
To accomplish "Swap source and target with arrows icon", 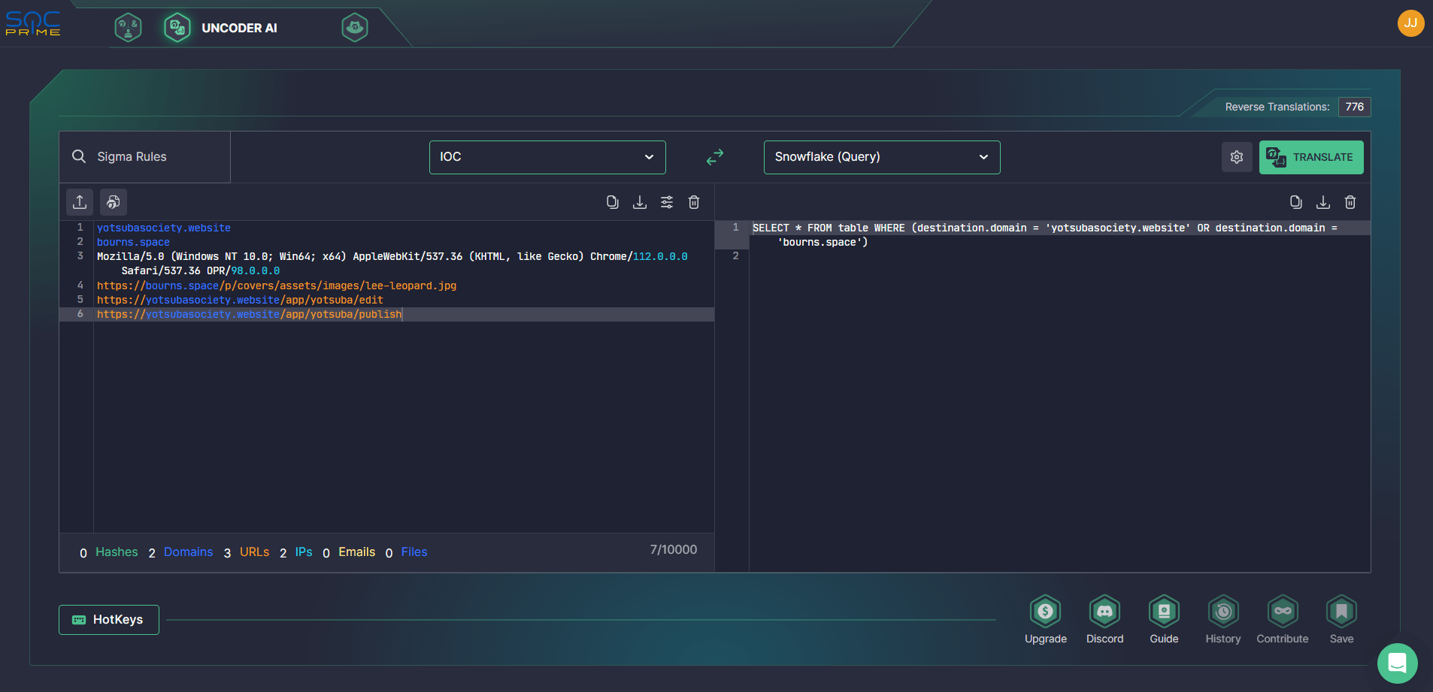I will pyautogui.click(x=714, y=157).
